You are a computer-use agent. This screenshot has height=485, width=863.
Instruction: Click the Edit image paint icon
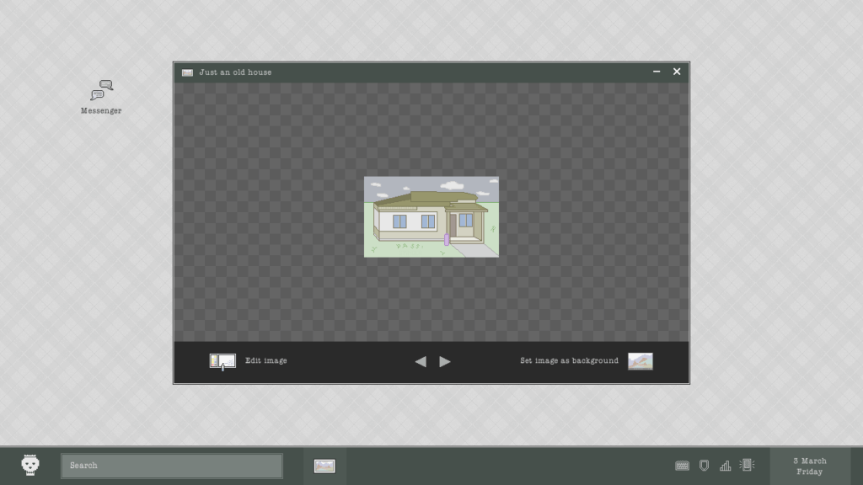point(222,361)
